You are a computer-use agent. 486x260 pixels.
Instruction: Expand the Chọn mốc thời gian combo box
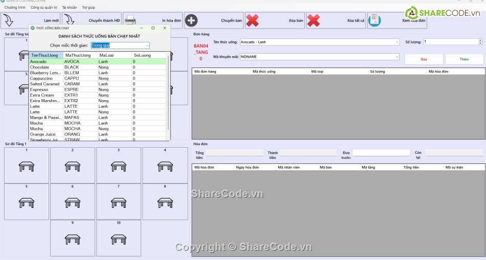pyautogui.click(x=147, y=45)
